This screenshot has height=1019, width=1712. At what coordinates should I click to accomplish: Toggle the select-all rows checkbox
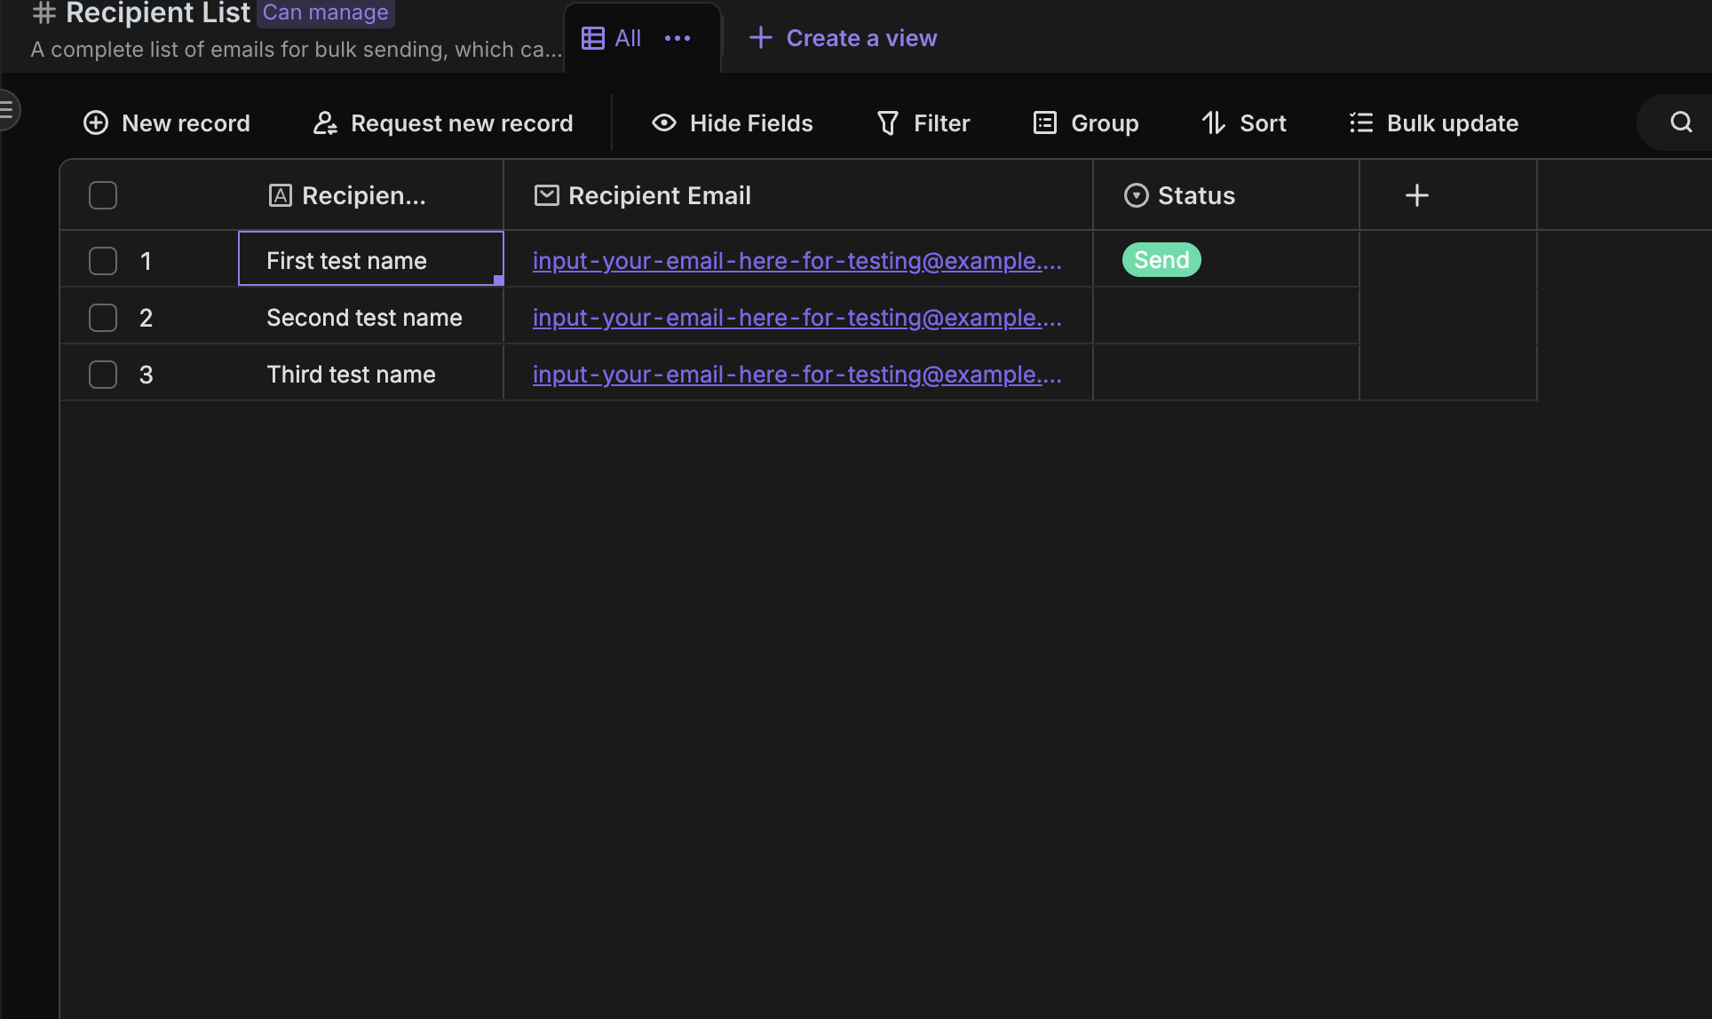click(103, 195)
